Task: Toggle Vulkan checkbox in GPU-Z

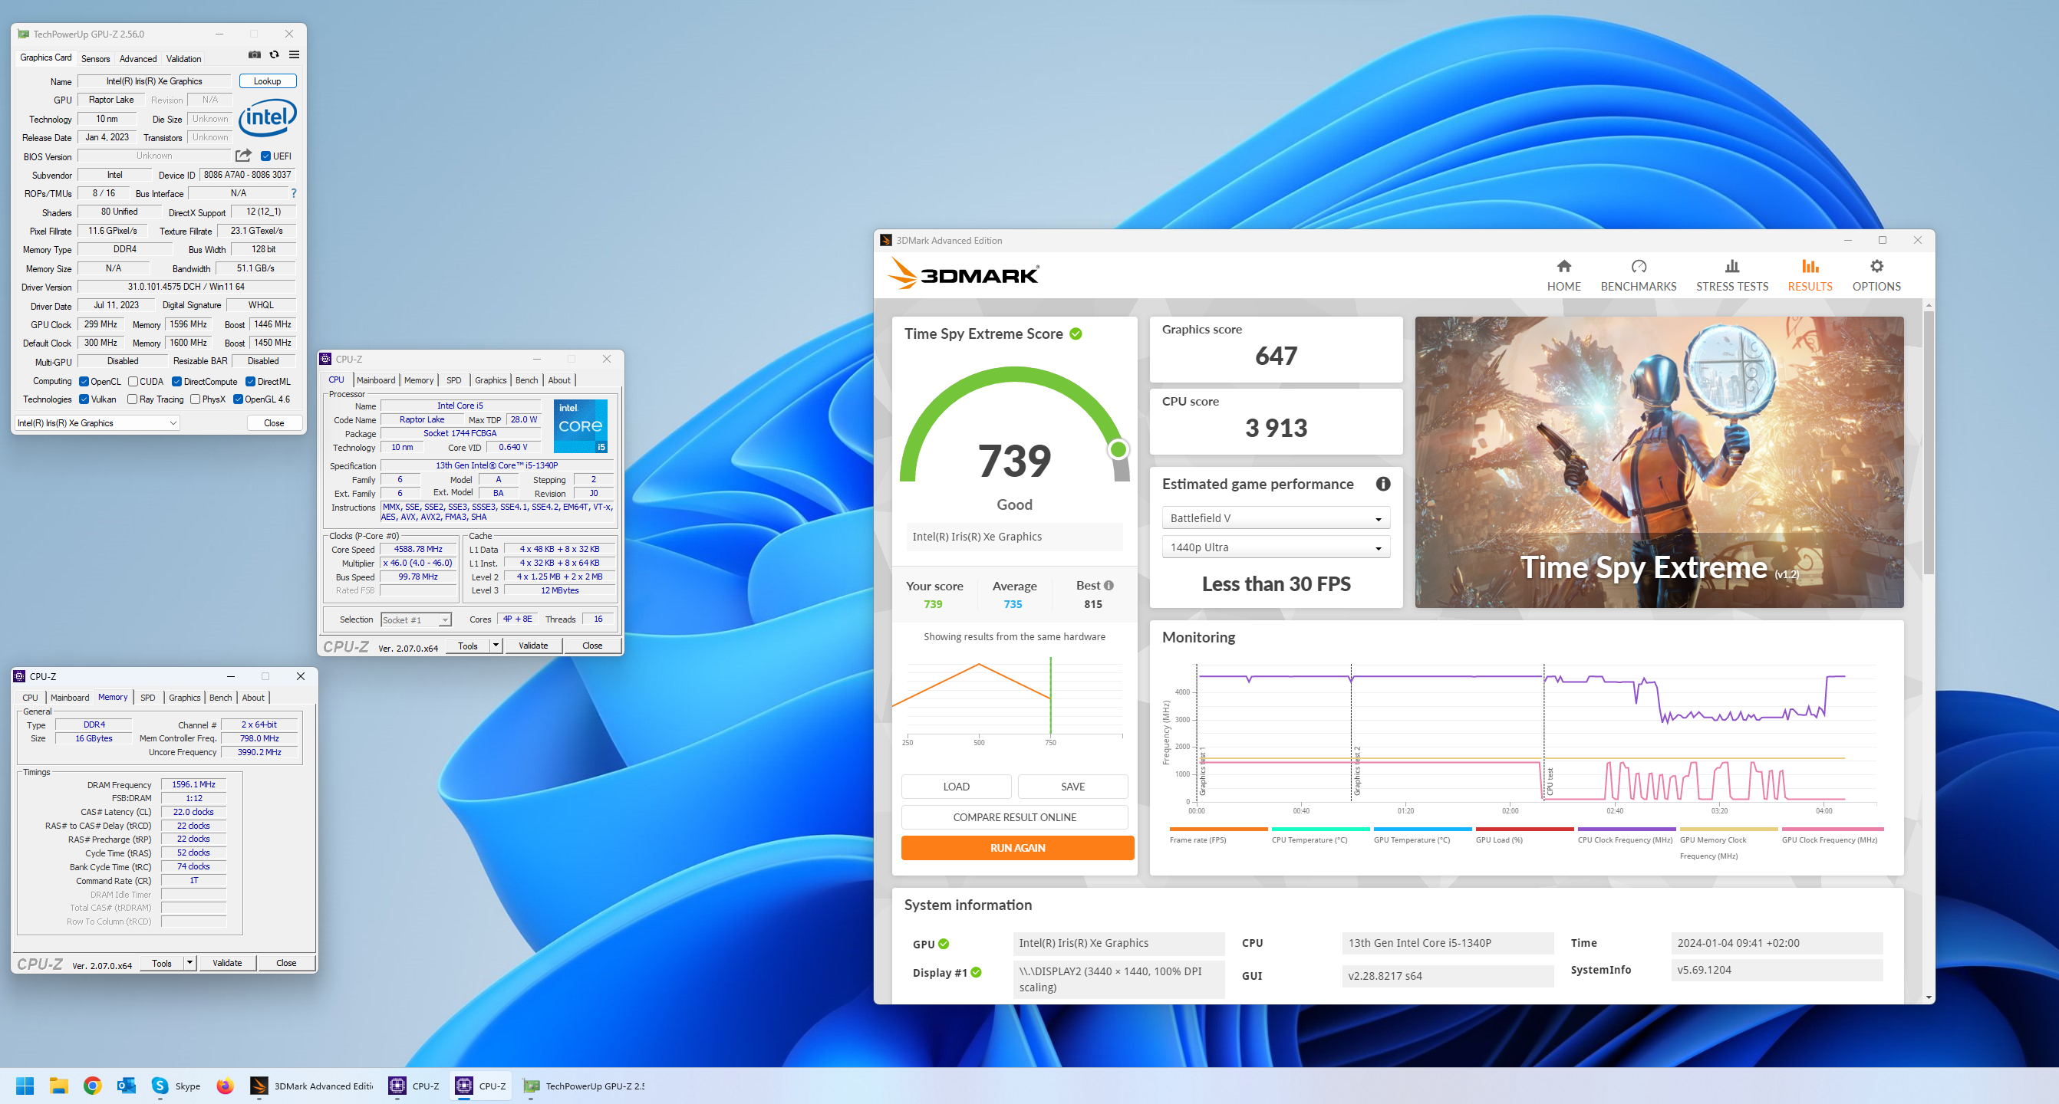Action: pyautogui.click(x=83, y=399)
